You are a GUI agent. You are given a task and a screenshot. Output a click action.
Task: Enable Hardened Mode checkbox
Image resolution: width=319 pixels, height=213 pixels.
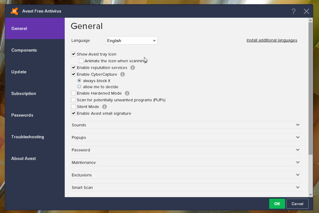click(x=74, y=93)
